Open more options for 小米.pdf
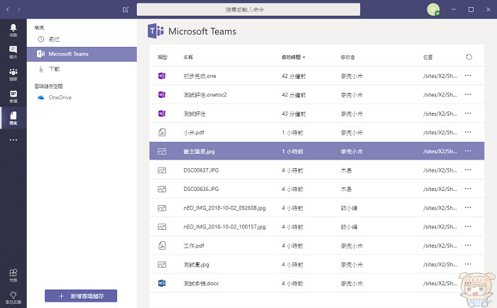 pos(468,132)
